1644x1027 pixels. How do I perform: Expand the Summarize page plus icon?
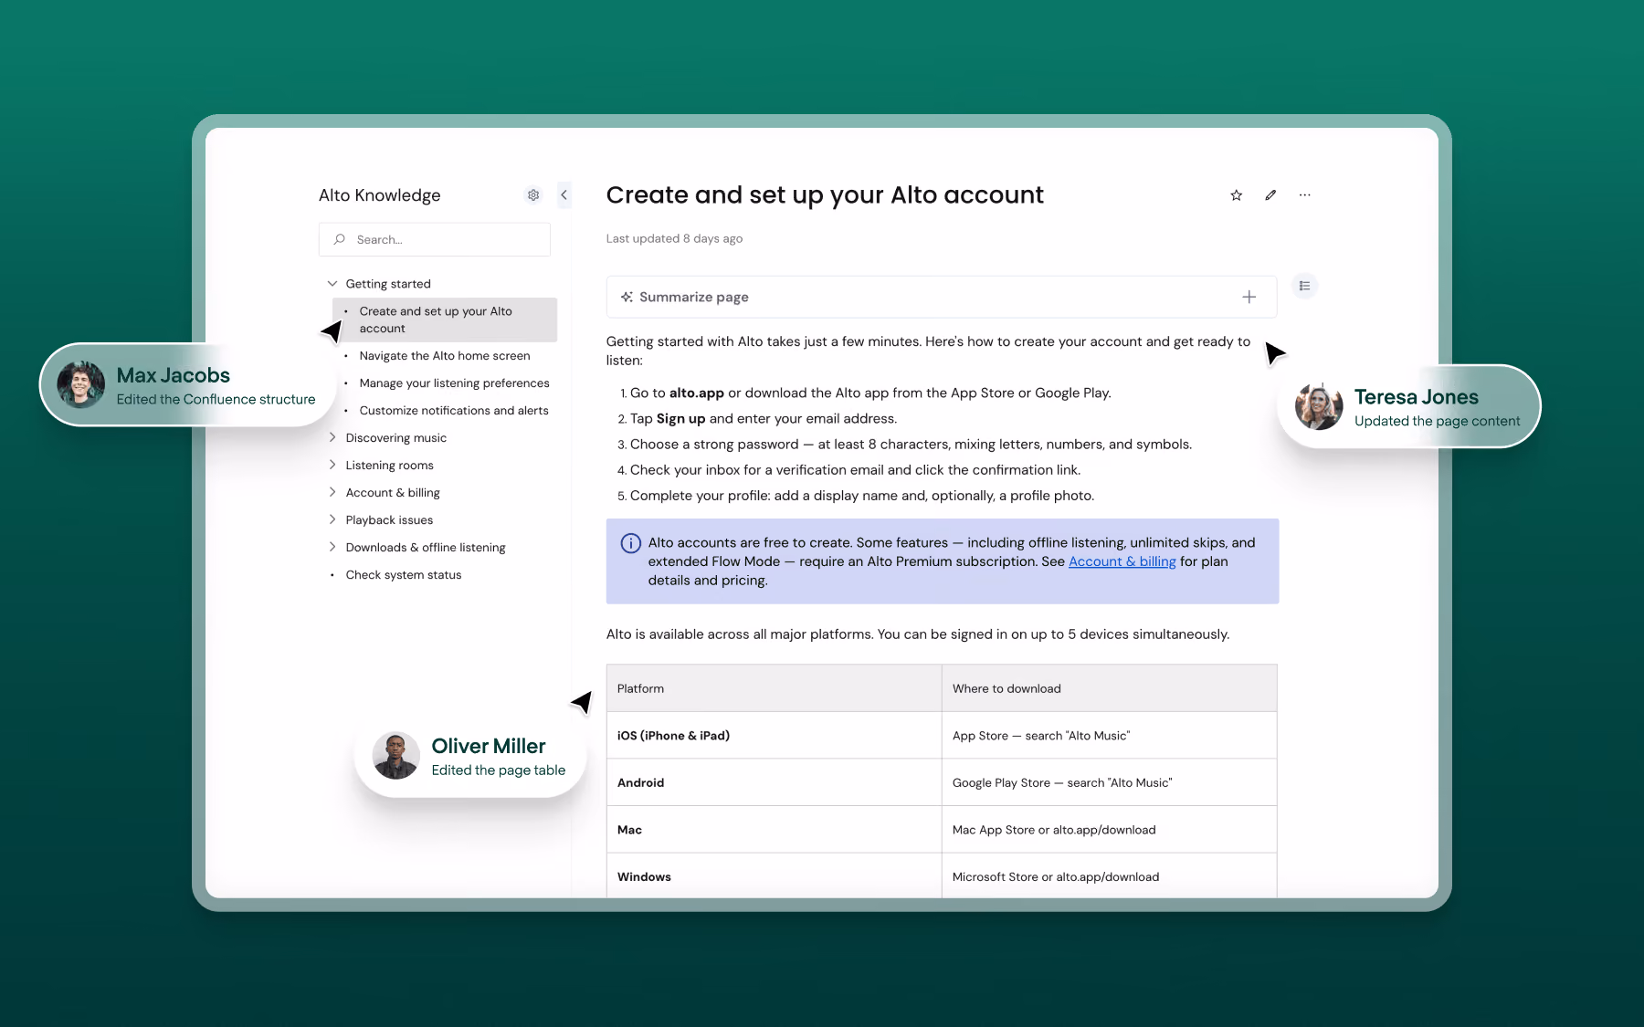coord(1249,297)
